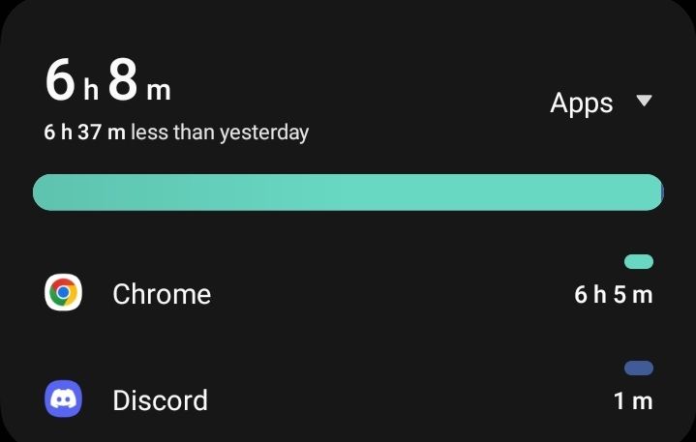Expand the Apps dropdown arrow
Image resolution: width=696 pixels, height=442 pixels.
[x=644, y=102]
